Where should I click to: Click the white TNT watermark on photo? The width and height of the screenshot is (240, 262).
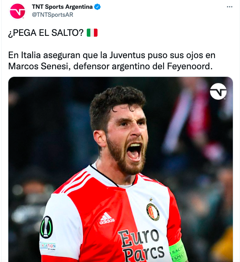click(218, 92)
